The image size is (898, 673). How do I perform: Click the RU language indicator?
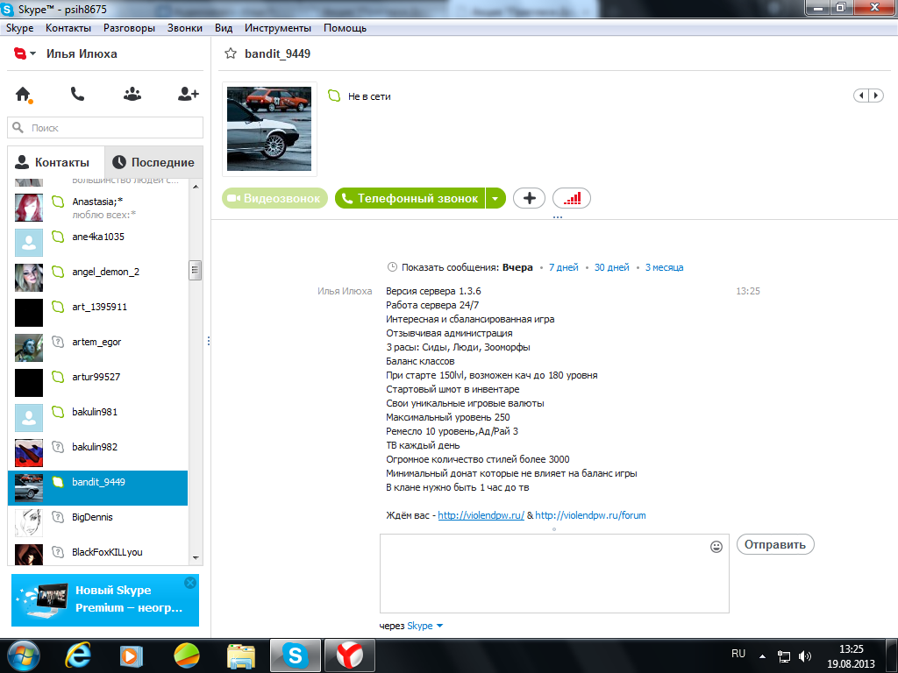pos(738,654)
